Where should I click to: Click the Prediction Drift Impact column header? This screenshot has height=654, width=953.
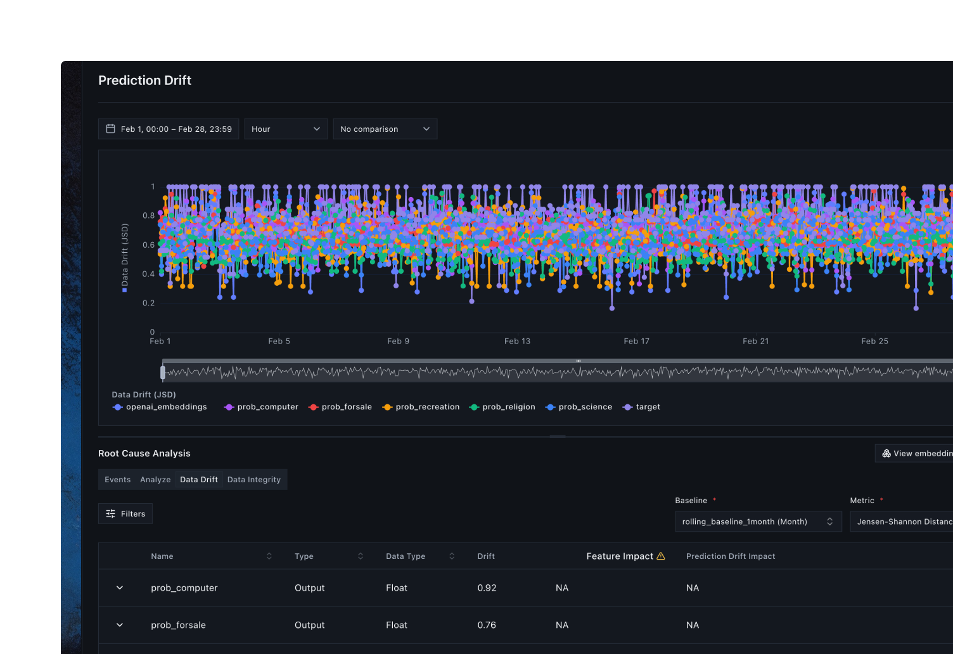tap(731, 556)
